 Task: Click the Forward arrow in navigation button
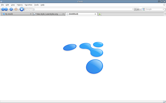[x=6, y=9]
